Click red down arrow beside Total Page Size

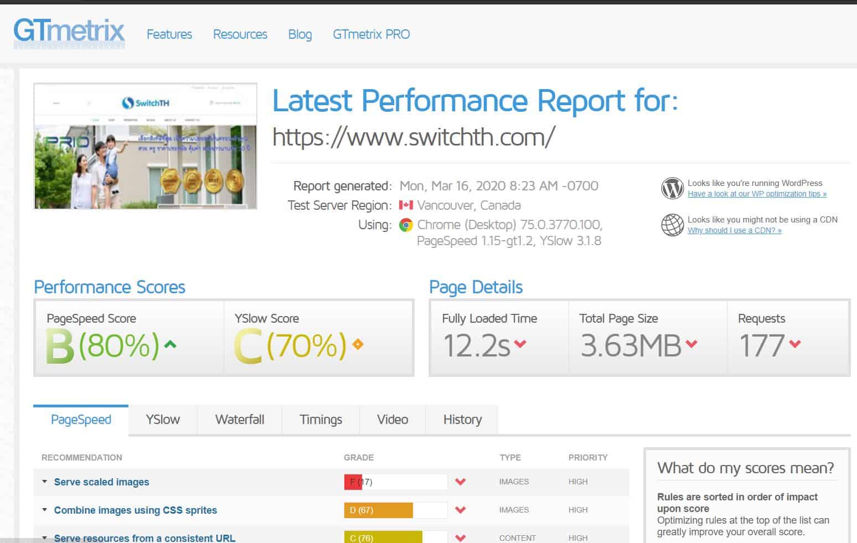pos(691,344)
